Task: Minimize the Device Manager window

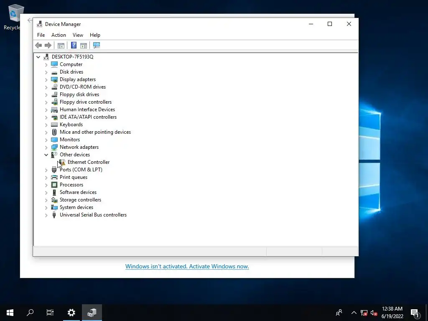Action: click(x=311, y=24)
